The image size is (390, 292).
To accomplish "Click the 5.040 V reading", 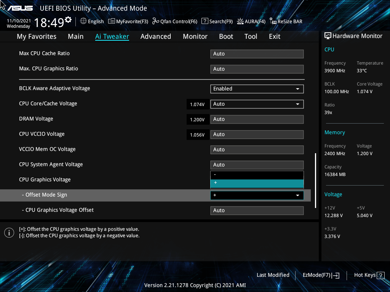I will pyautogui.click(x=364, y=216).
